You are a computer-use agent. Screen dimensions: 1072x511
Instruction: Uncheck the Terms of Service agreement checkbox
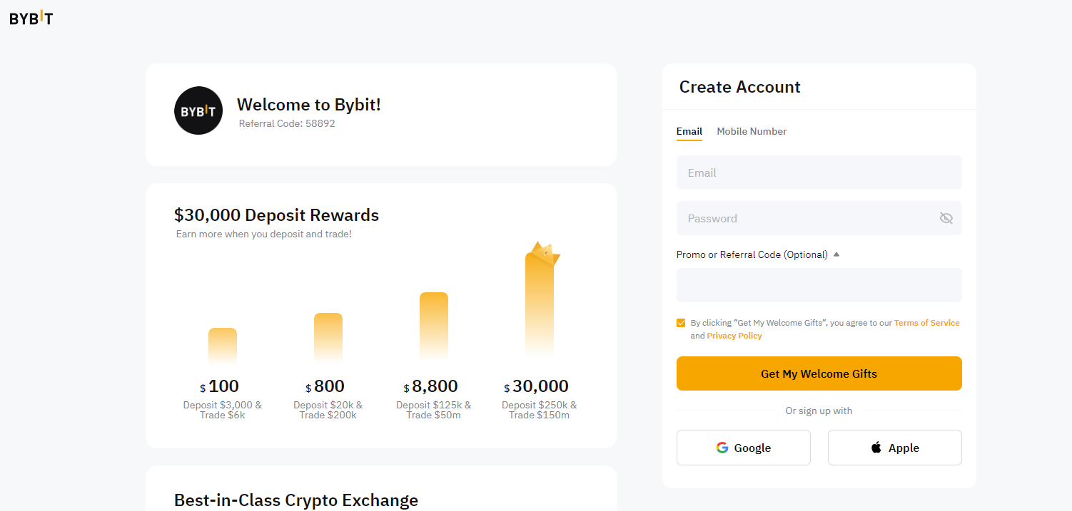pyautogui.click(x=681, y=323)
